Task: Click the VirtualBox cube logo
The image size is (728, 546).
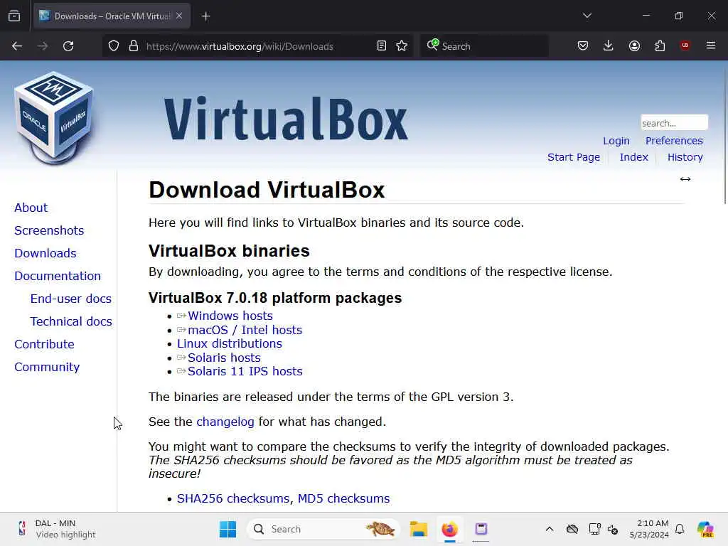Action: tap(54, 119)
